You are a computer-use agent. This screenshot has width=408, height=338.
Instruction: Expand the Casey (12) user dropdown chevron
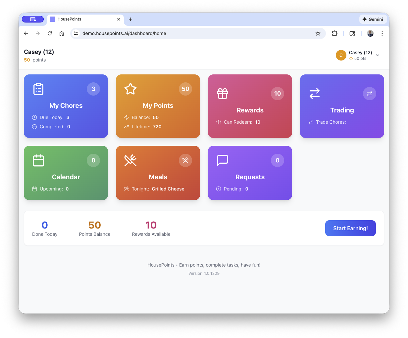tap(378, 55)
